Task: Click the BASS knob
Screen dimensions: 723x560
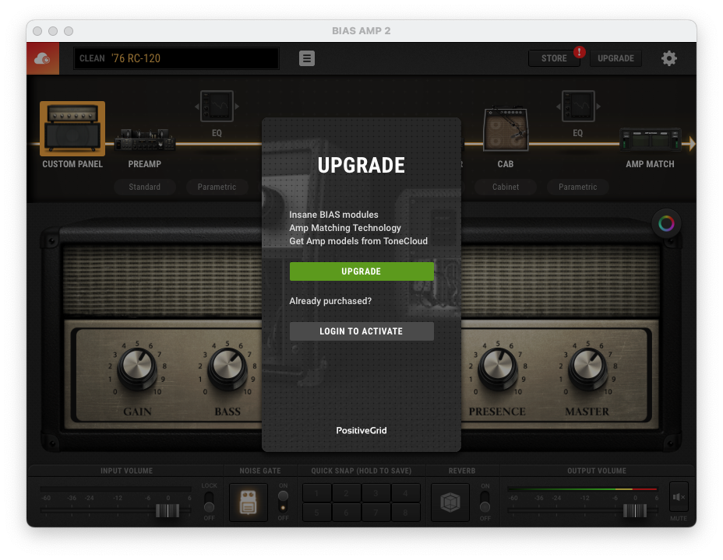Action: click(x=227, y=367)
